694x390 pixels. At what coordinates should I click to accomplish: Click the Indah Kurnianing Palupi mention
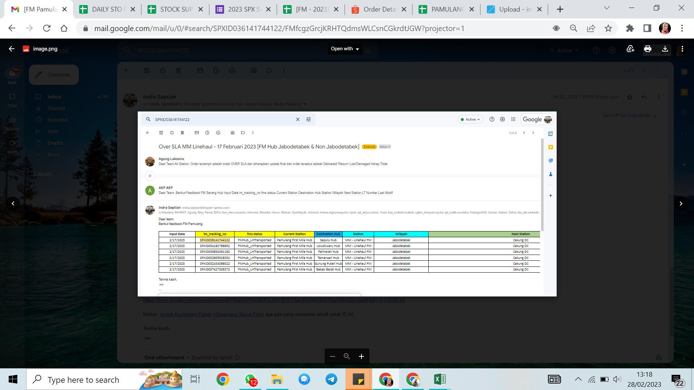point(185,314)
